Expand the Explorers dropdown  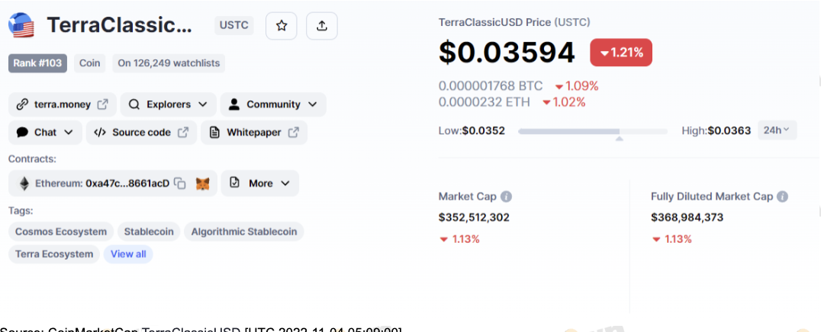168,104
